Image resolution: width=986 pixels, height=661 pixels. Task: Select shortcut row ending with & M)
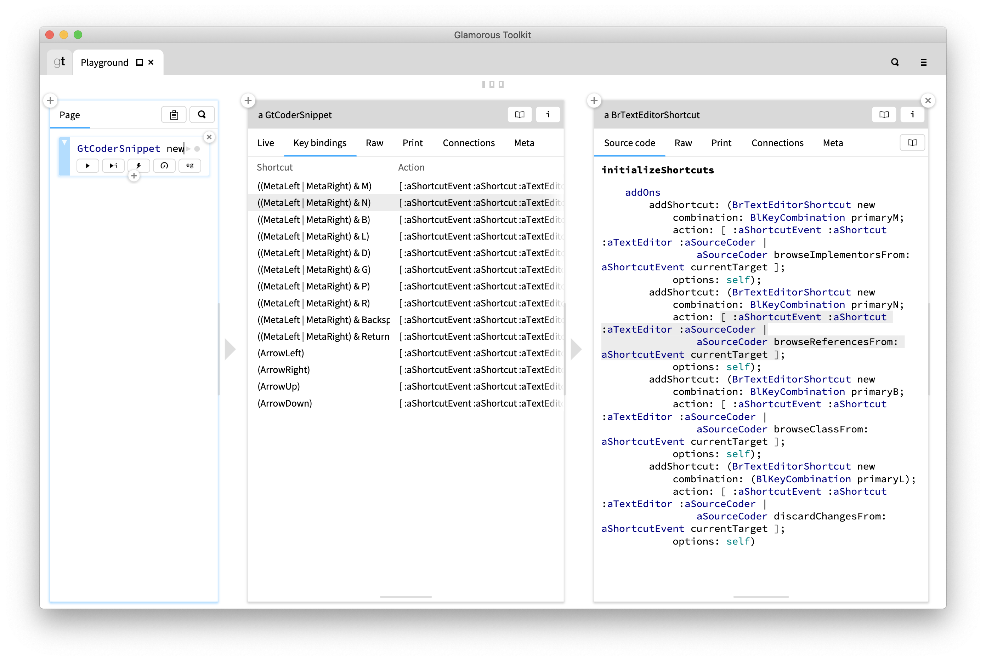pos(406,186)
